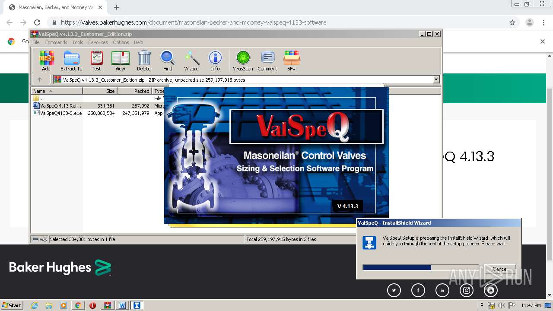
Task: Open the Tools menu
Action: [78, 42]
